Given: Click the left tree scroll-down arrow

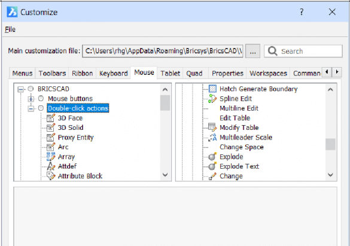Looking at the screenshot, I should [x=165, y=175].
